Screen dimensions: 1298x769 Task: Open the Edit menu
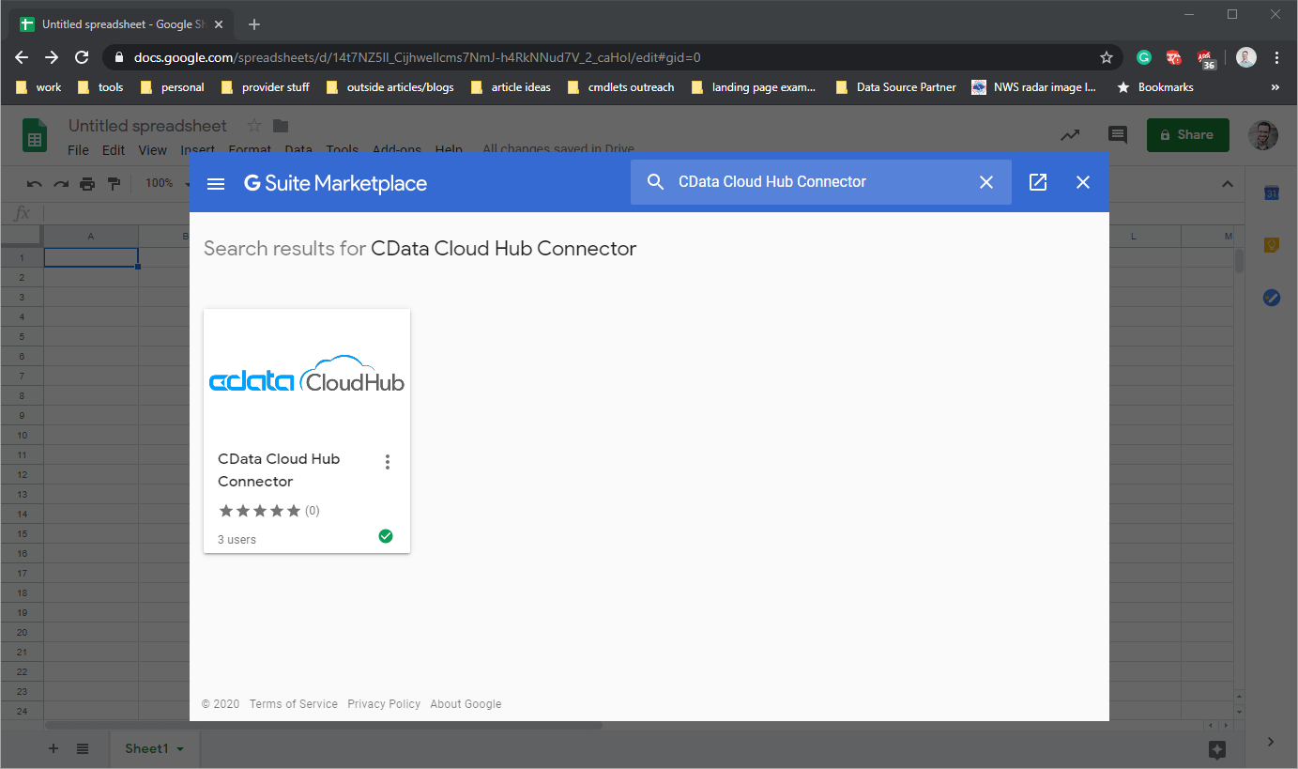click(x=114, y=150)
